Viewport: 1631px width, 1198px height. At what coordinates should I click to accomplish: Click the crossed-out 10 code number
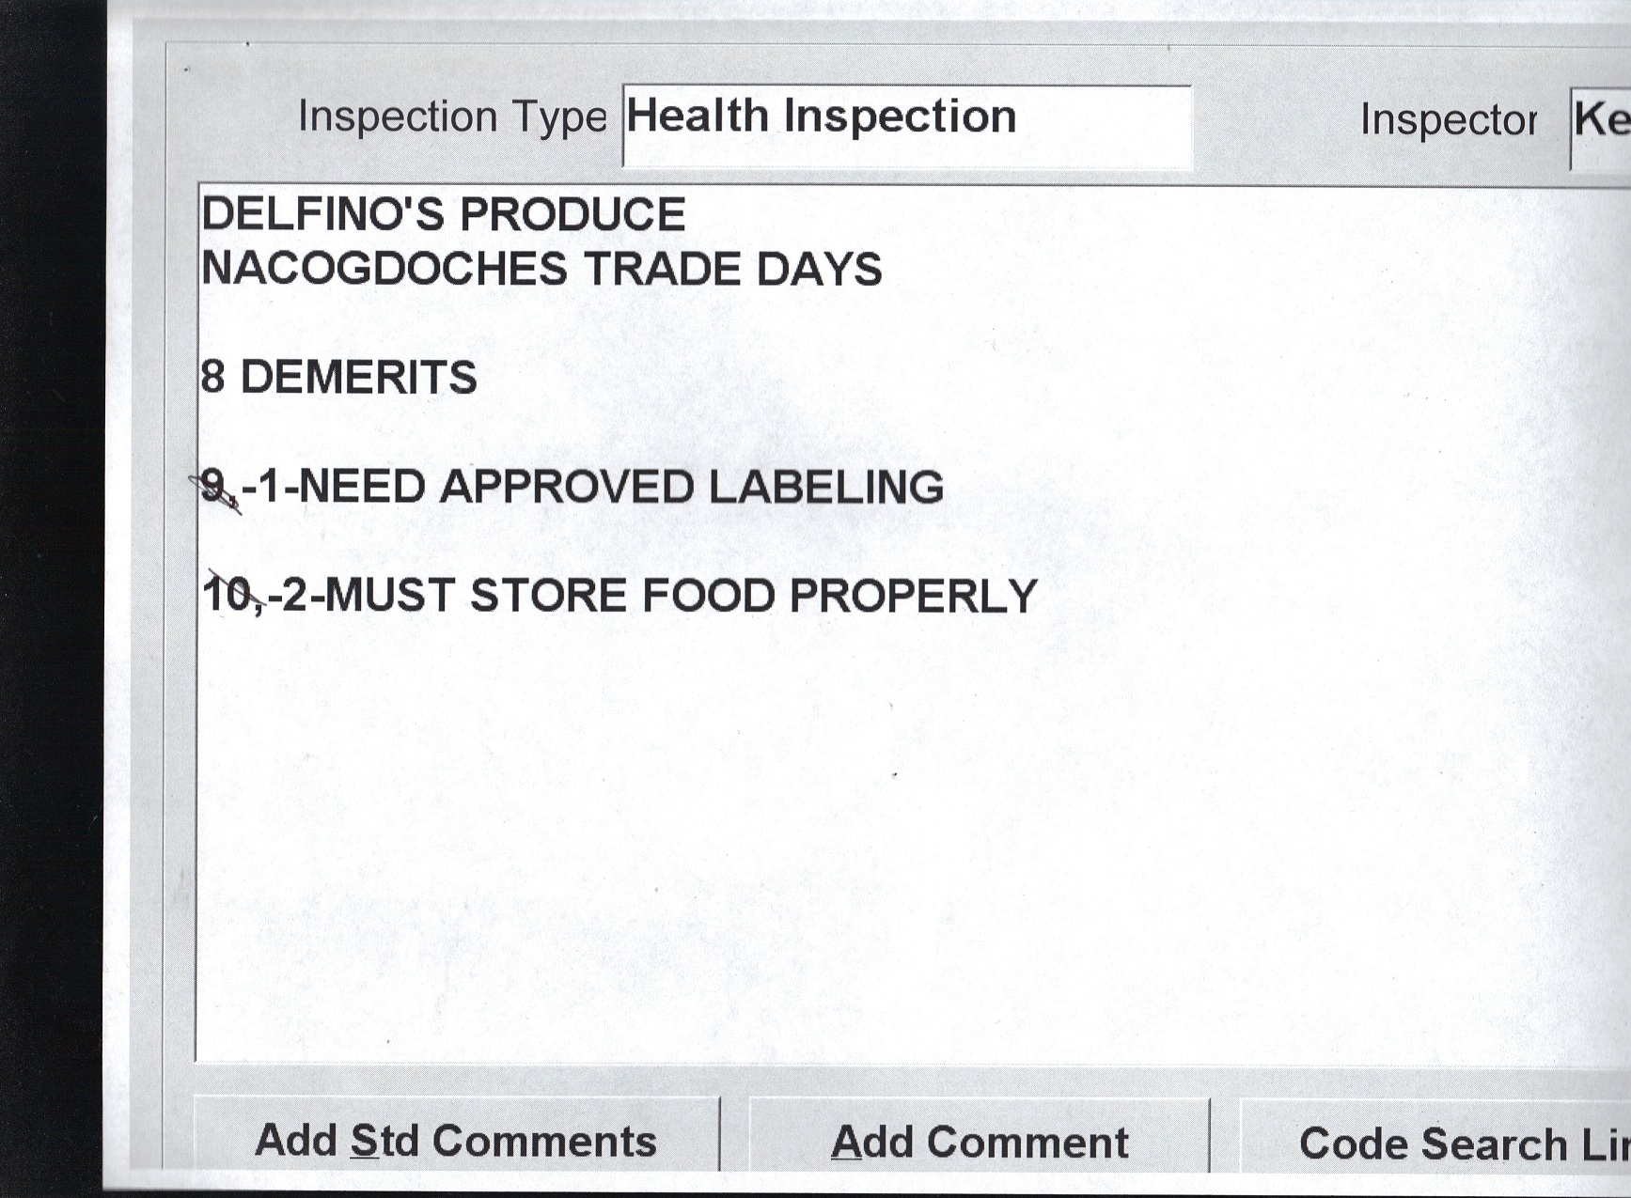228,595
